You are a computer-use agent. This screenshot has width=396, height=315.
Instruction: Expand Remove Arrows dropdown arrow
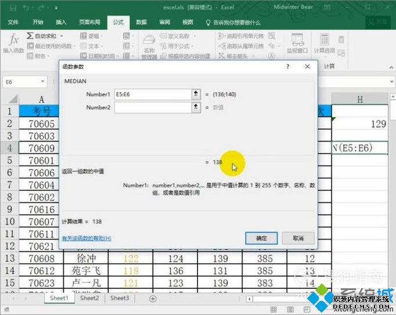click(x=253, y=56)
